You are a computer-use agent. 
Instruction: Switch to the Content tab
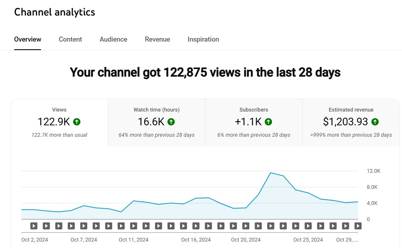tap(70, 39)
